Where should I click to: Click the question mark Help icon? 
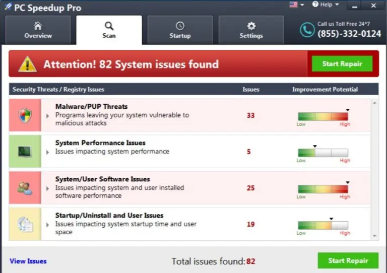(x=315, y=4)
